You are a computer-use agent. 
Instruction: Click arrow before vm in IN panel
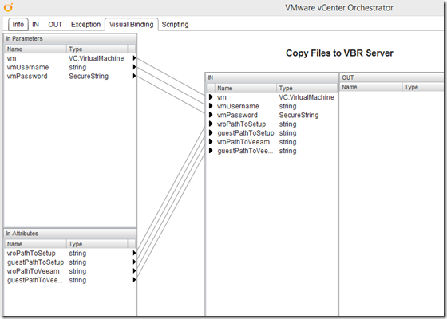[x=211, y=97]
